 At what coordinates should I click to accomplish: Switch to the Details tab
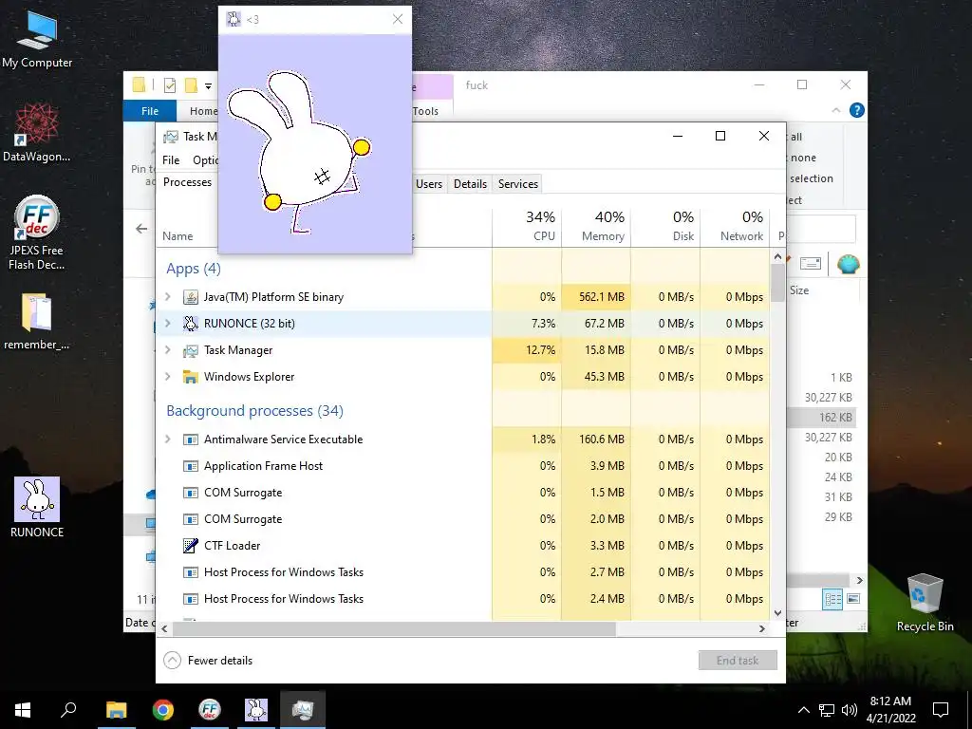point(470,183)
